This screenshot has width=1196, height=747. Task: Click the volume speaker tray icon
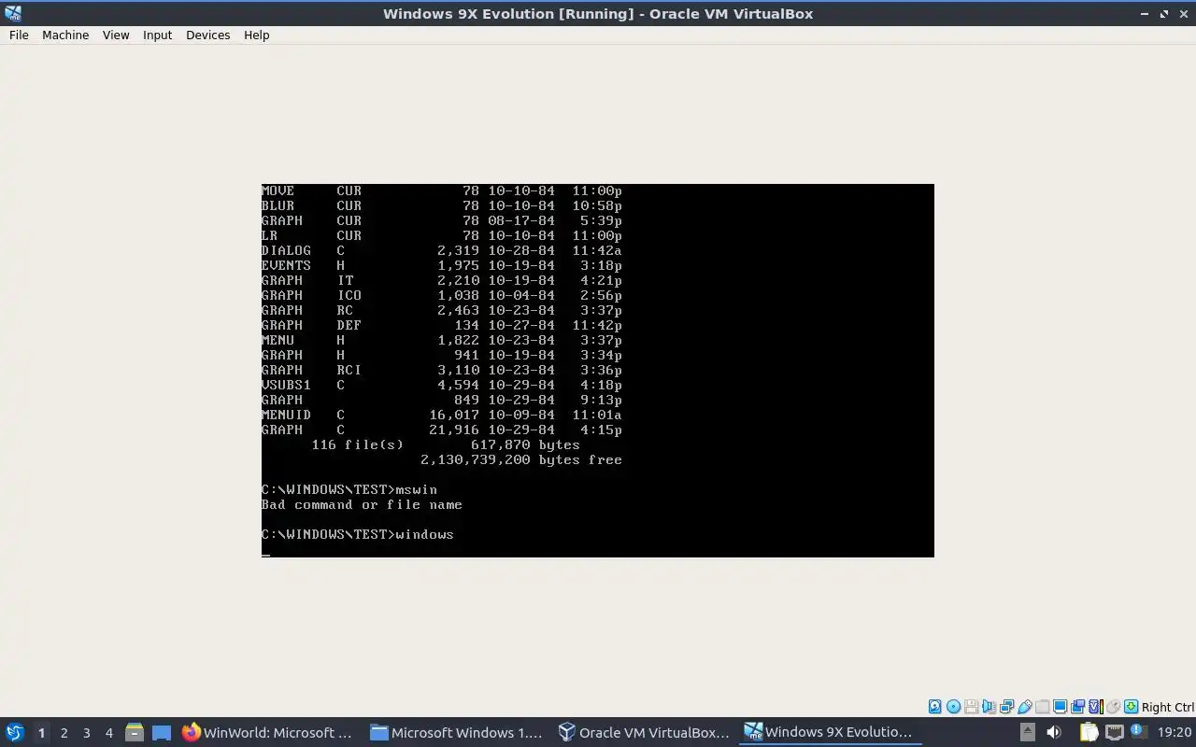click(x=1054, y=732)
